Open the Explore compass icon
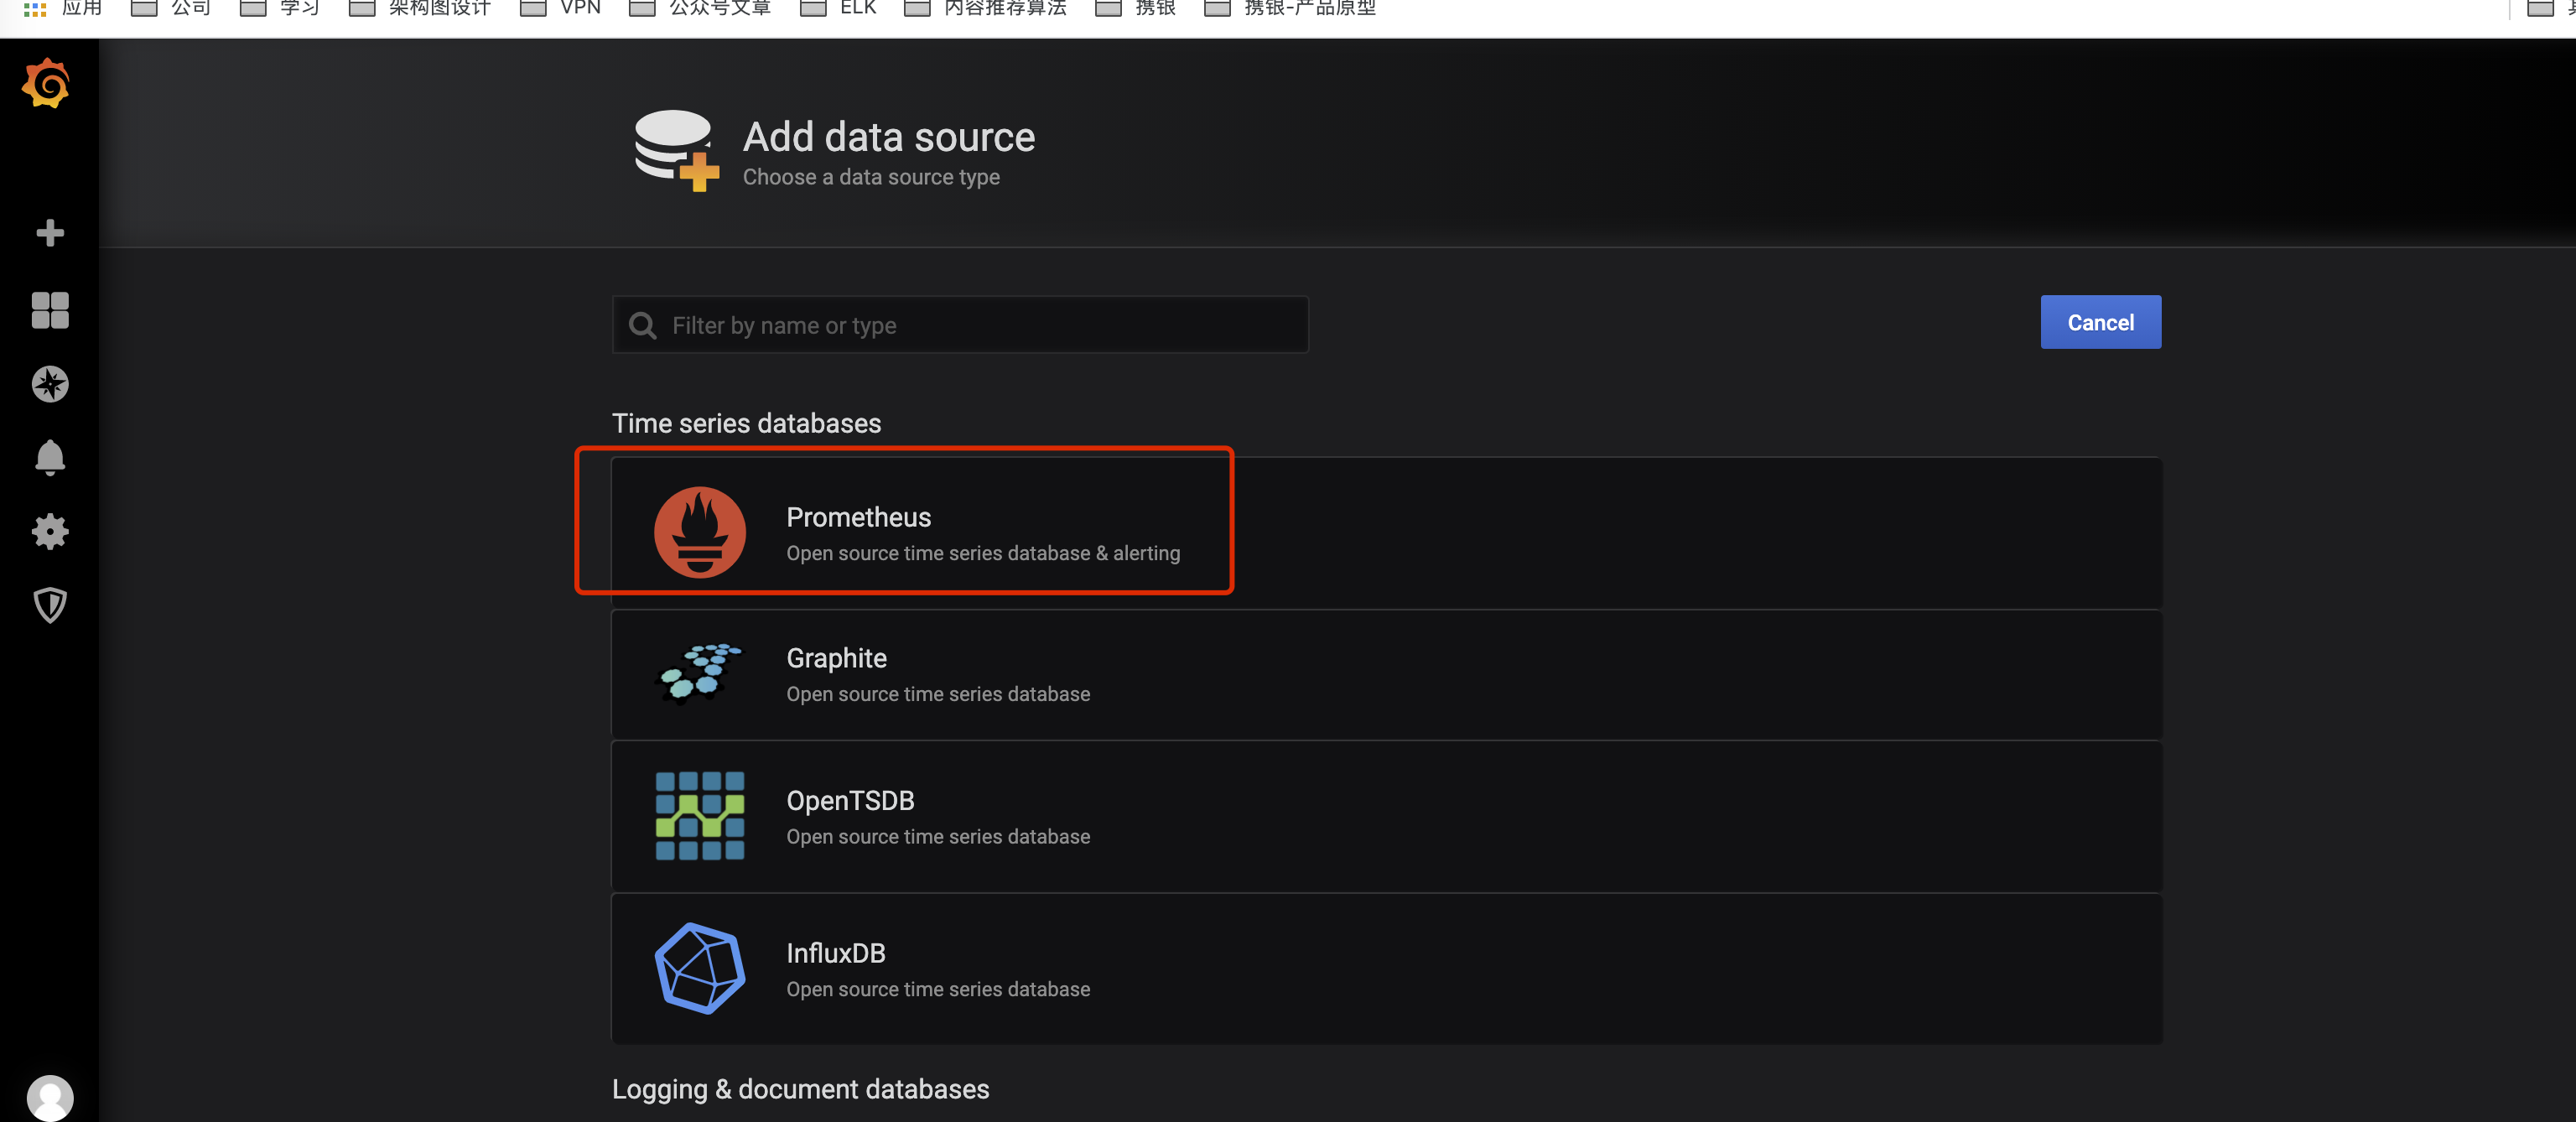2576x1122 pixels. (x=50, y=384)
